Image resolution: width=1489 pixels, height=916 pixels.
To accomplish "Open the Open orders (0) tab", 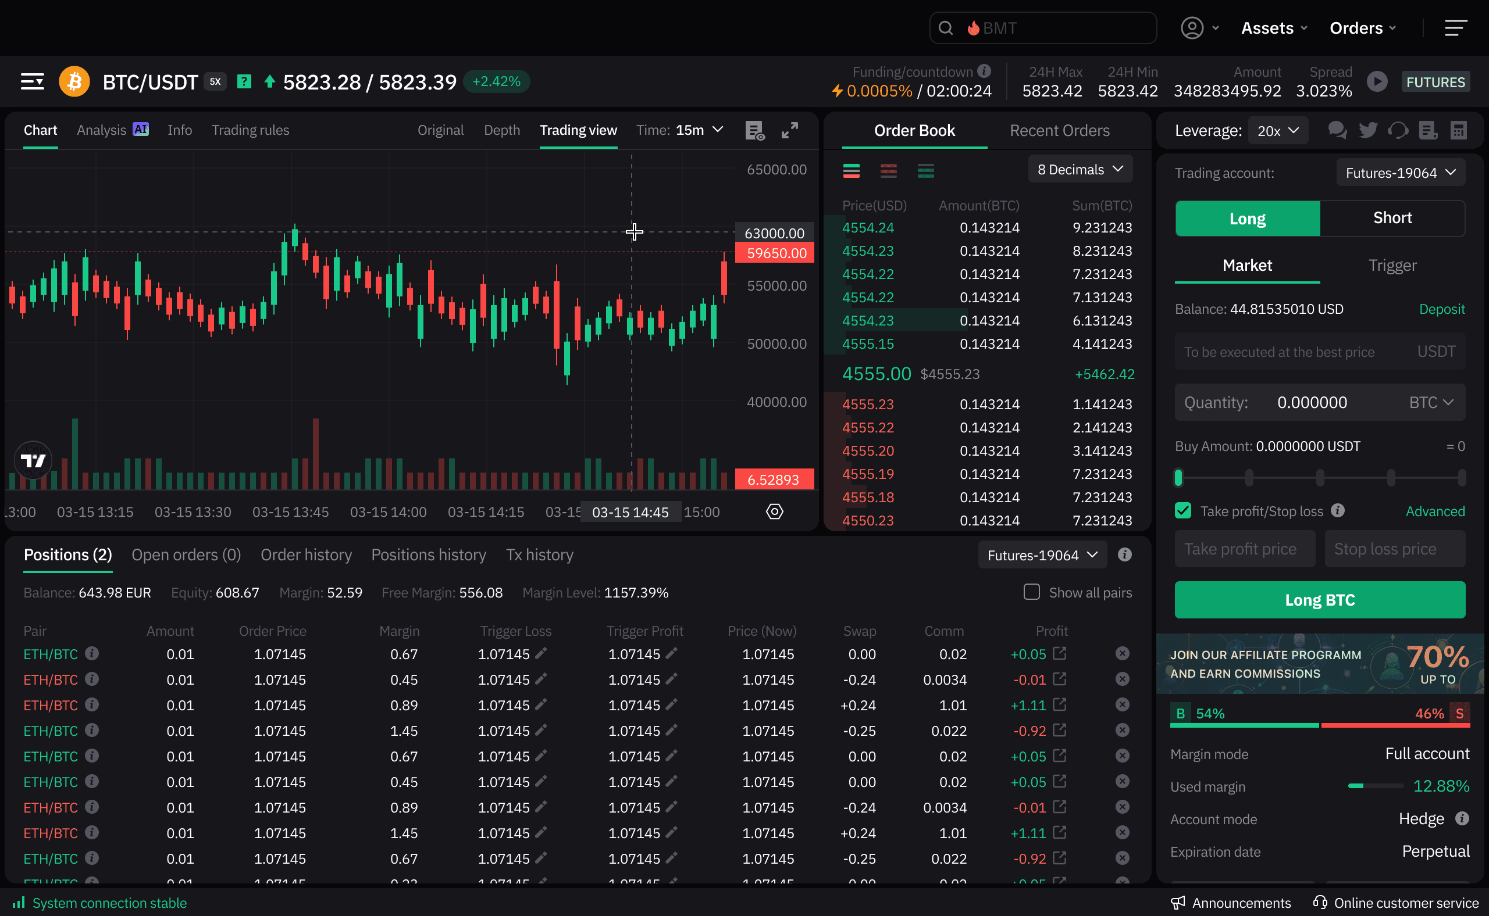I will [186, 555].
